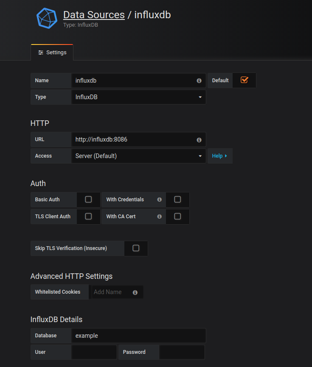The image size is (312, 367).
Task: Enable the TLS Client Auth checkbox
Action: 88,217
